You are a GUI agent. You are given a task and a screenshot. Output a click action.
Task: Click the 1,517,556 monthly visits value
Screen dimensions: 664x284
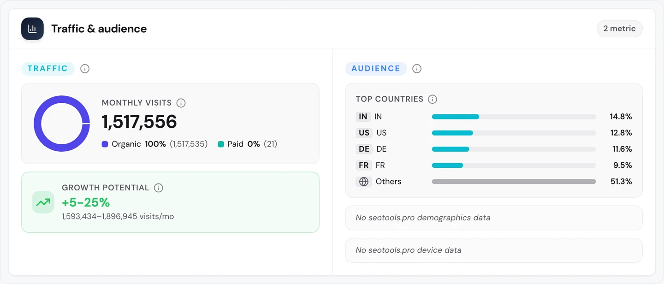[x=139, y=122]
